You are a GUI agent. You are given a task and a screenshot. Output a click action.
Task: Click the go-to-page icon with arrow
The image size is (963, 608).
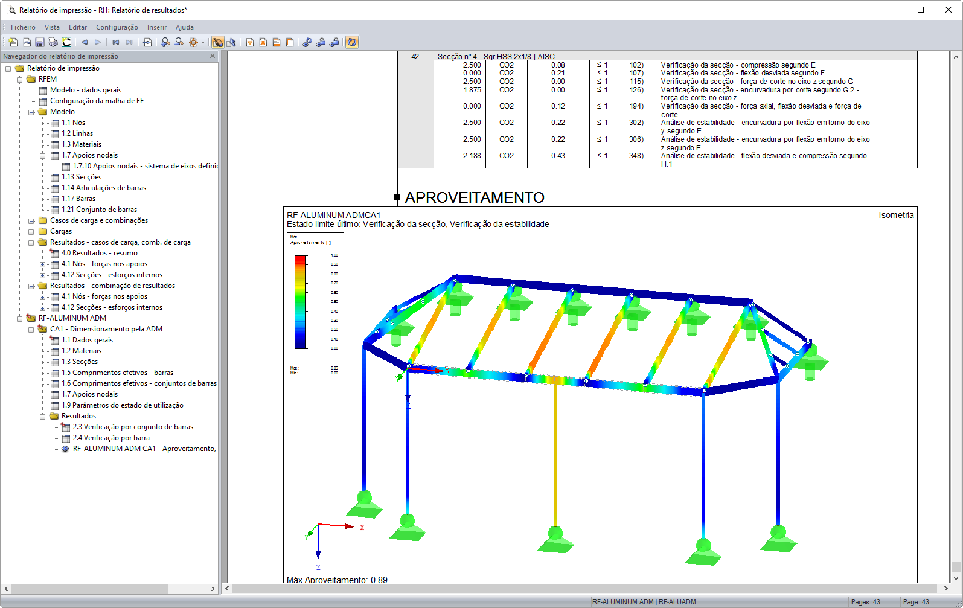[147, 42]
